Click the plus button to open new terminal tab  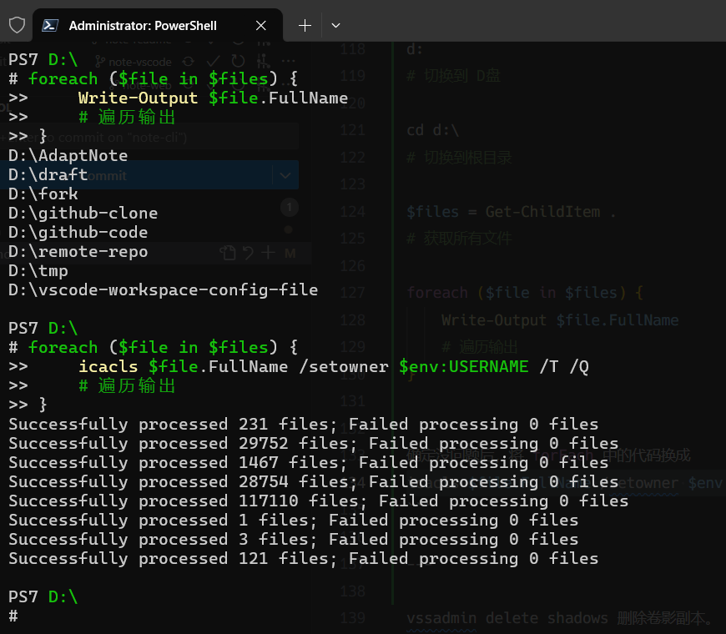tap(305, 26)
